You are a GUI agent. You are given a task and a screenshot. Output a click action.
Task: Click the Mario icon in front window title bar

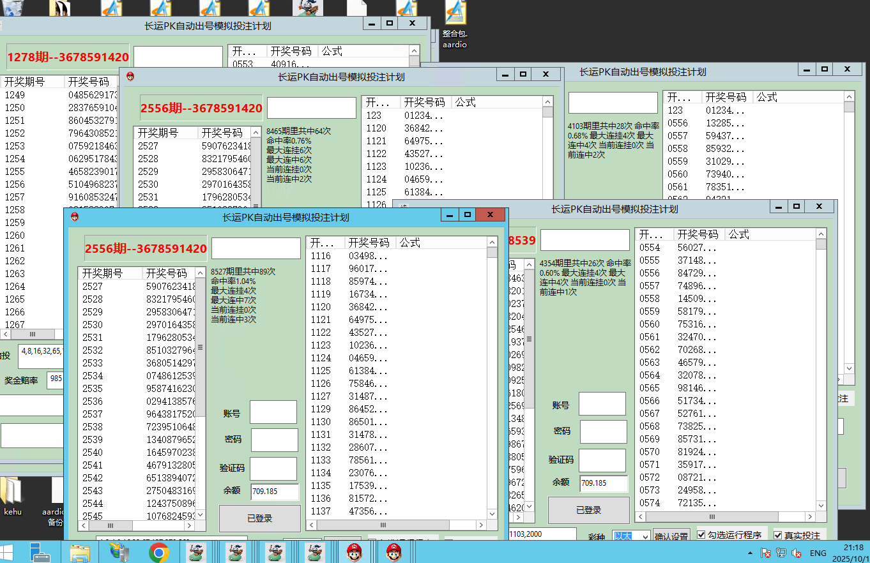click(75, 217)
